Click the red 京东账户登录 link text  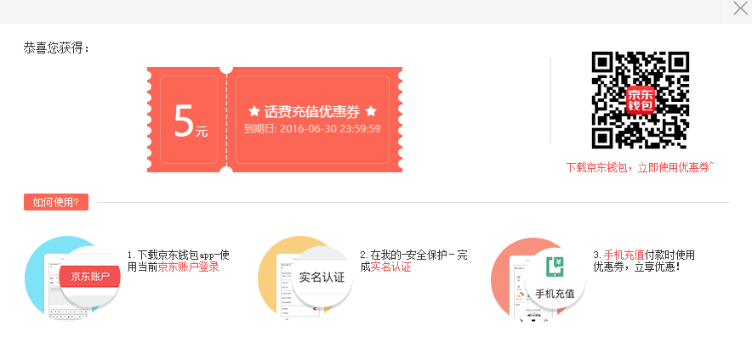click(x=189, y=267)
